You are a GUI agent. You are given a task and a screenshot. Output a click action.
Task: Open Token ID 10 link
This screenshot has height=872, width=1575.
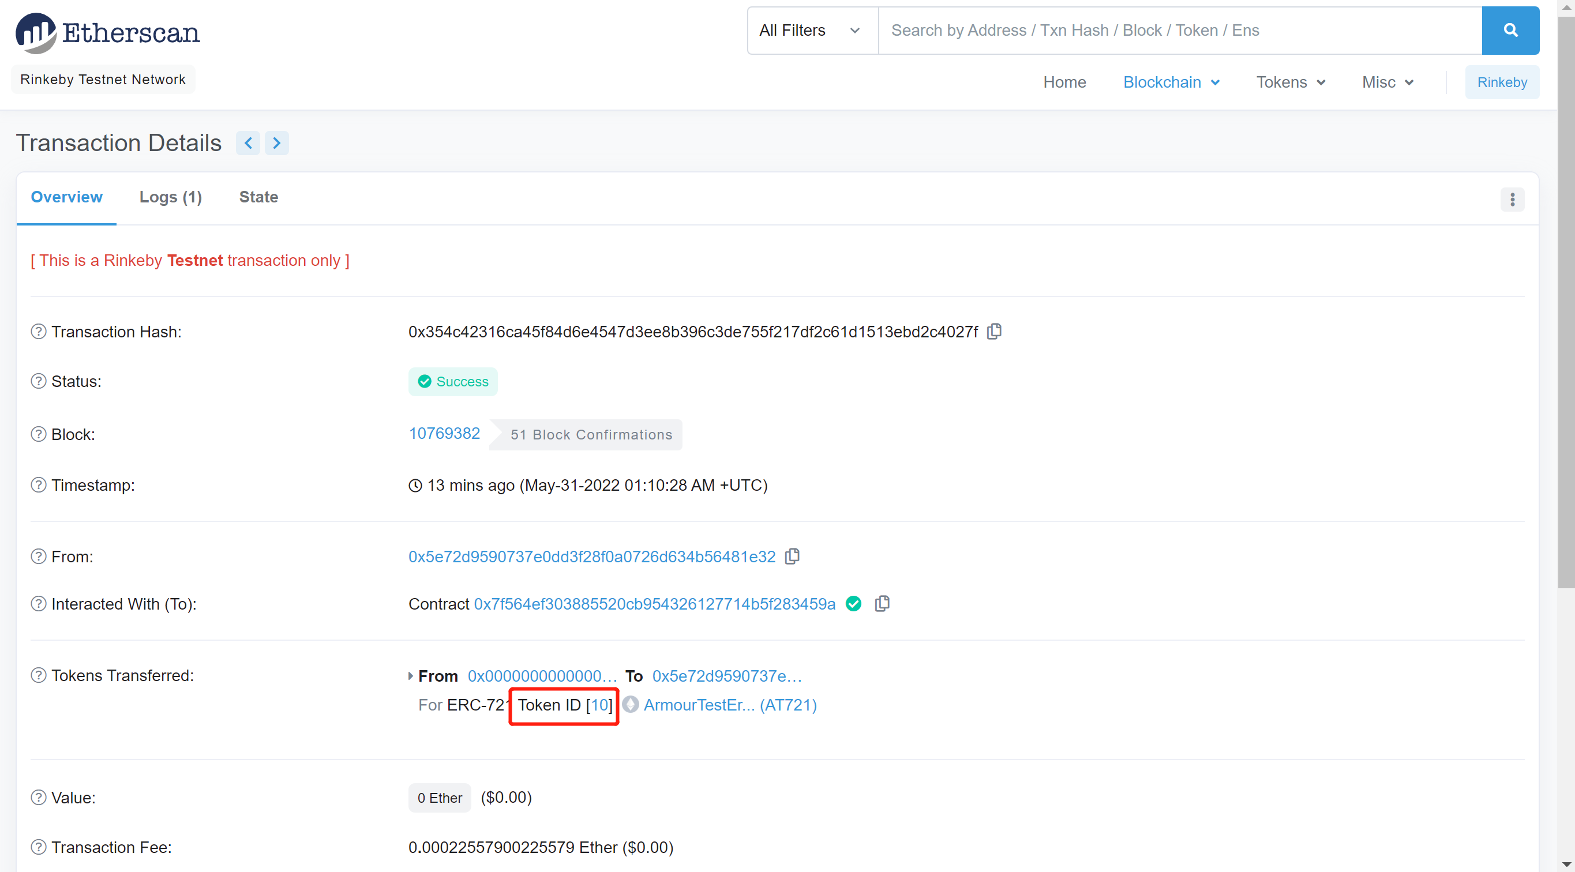pyautogui.click(x=600, y=705)
